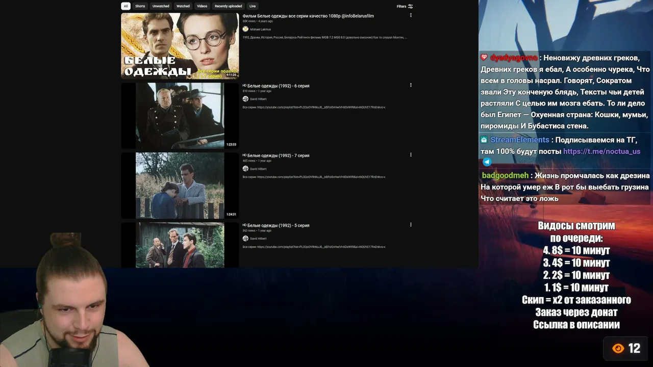Click the '2. 2$ = 10 минут' line
The image size is (653, 367).
[576, 275]
